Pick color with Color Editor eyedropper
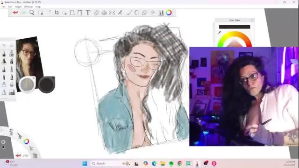299x168 pixels. point(220,33)
